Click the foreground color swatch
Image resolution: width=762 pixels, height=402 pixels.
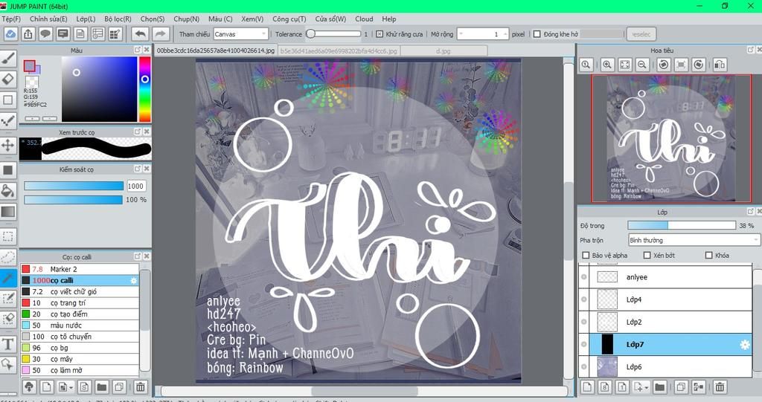[30, 65]
